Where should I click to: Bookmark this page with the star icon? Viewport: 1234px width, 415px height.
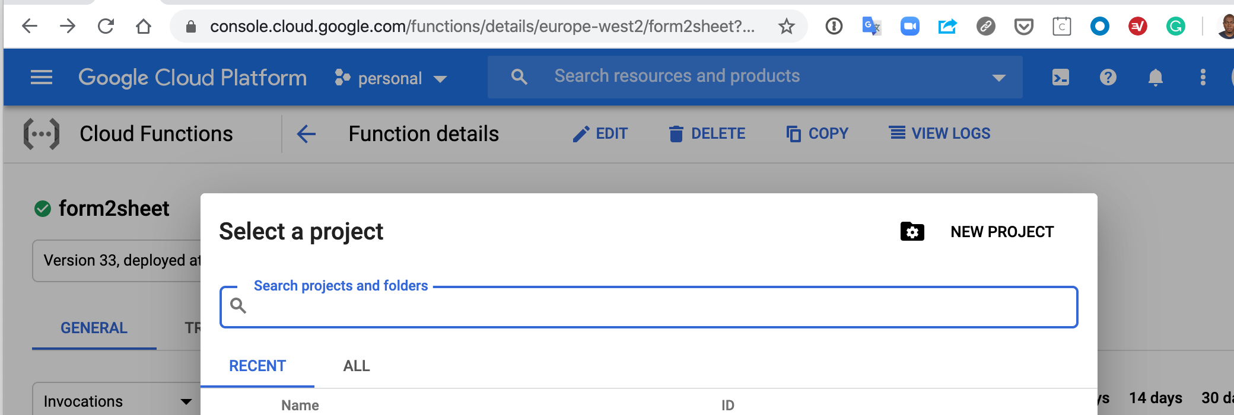(x=786, y=26)
